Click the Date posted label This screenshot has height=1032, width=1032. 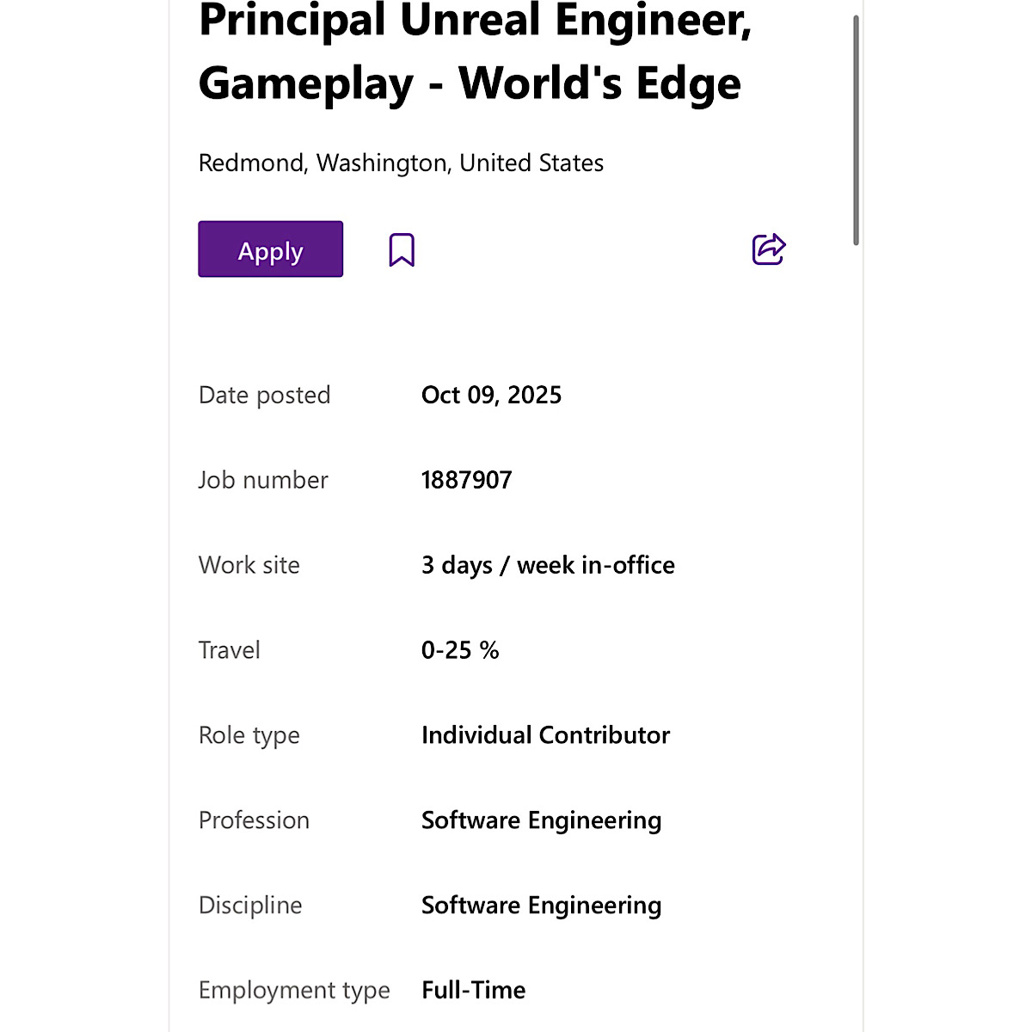[264, 395]
